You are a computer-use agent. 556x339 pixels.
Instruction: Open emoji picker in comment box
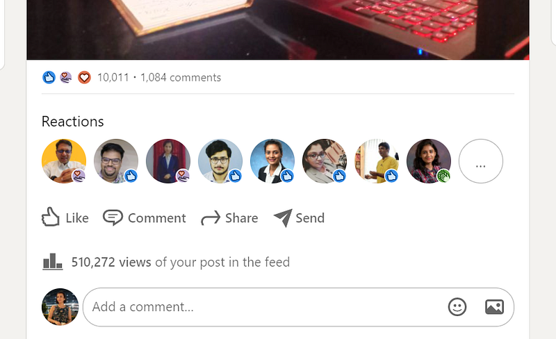pos(457,307)
